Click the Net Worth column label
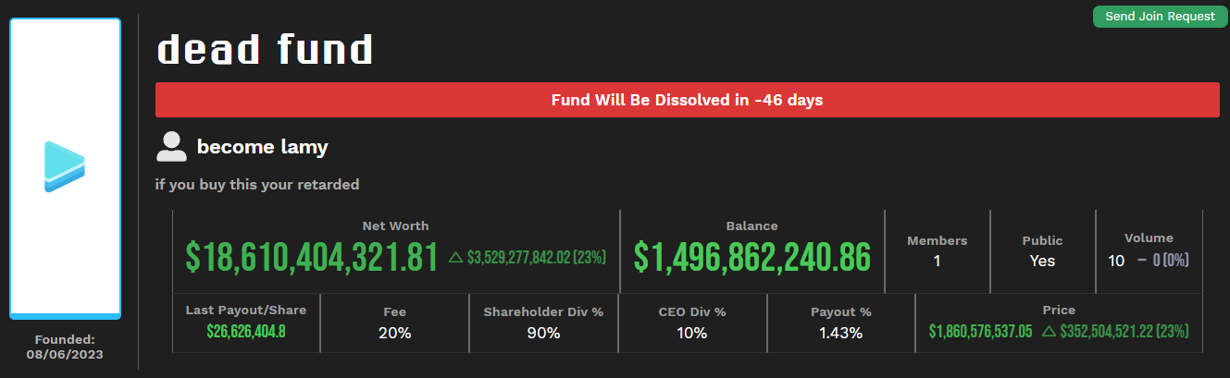Viewport: 1230px width, 378px height. point(395,226)
